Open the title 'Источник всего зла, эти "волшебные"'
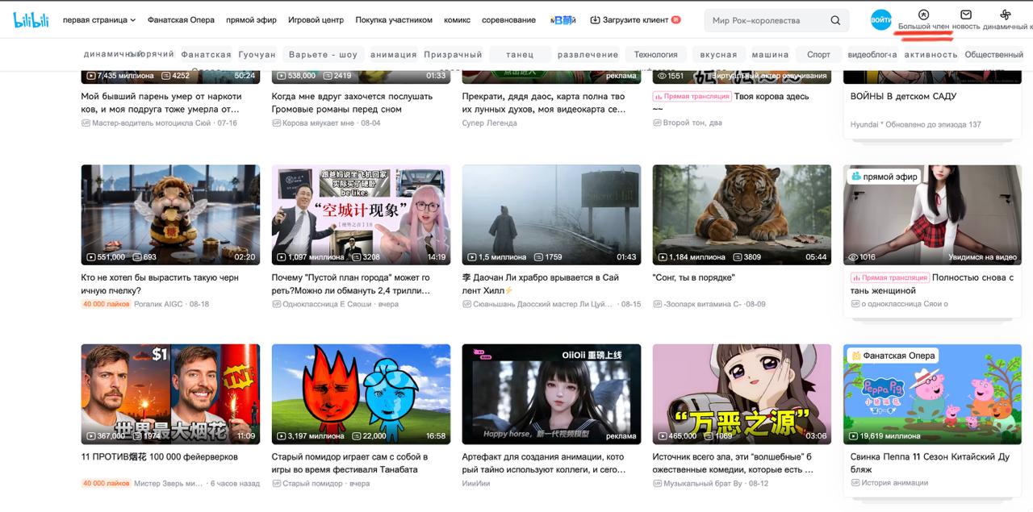This screenshot has width=1033, height=512. (732, 463)
